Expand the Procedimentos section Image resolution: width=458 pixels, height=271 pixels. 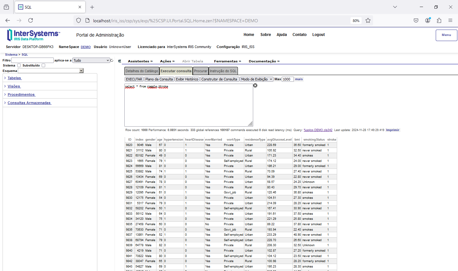pyautogui.click(x=21, y=94)
